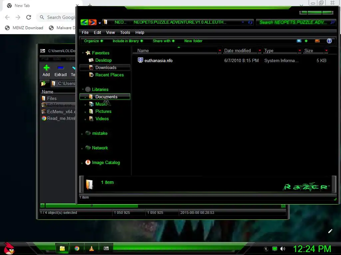Sort by the Name column header
341x255 pixels.
(176, 50)
